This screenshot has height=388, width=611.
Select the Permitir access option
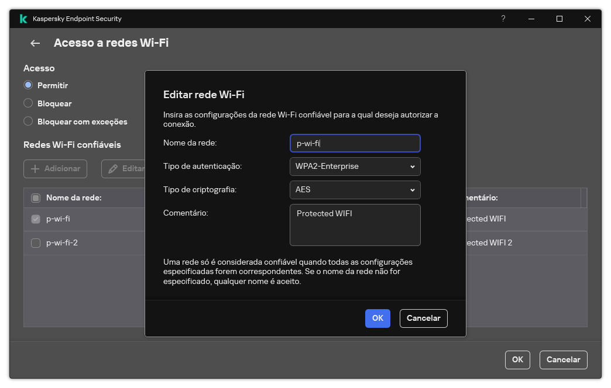point(28,85)
